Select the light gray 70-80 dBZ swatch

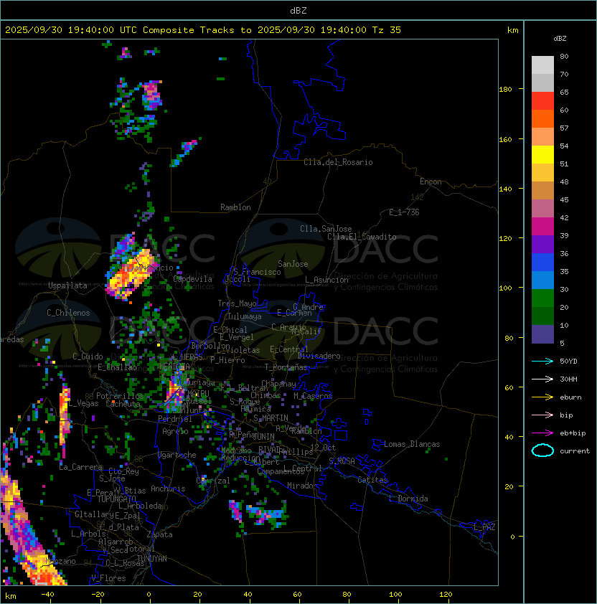[542, 65]
